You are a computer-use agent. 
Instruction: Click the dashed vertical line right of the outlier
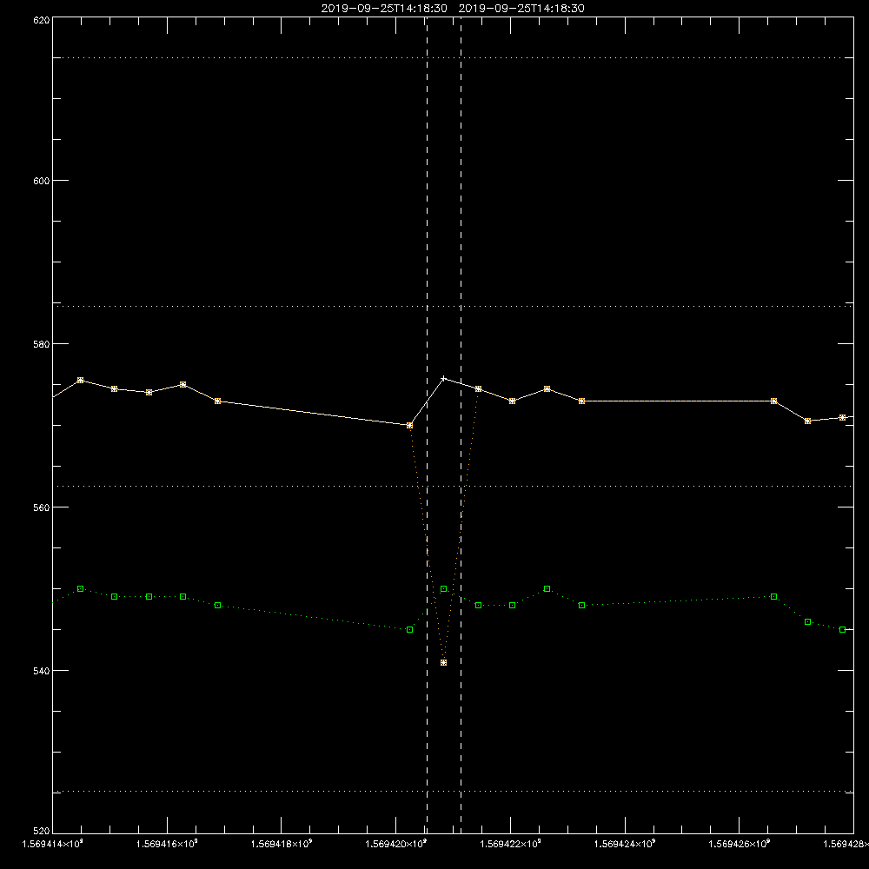coord(461,424)
